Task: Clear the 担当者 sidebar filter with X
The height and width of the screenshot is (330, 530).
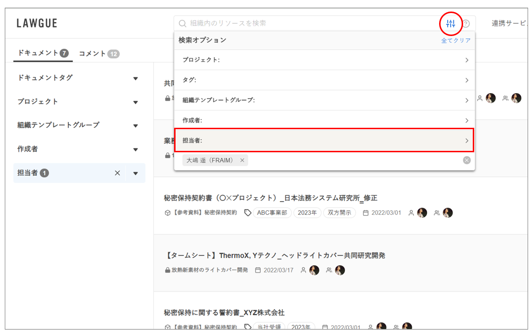Action: tap(117, 173)
